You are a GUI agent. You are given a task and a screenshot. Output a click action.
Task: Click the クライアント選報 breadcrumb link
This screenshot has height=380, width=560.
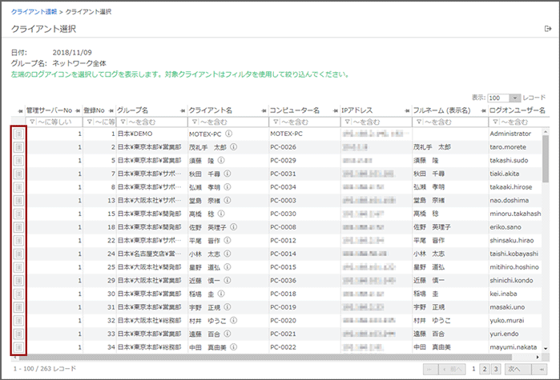[34, 12]
